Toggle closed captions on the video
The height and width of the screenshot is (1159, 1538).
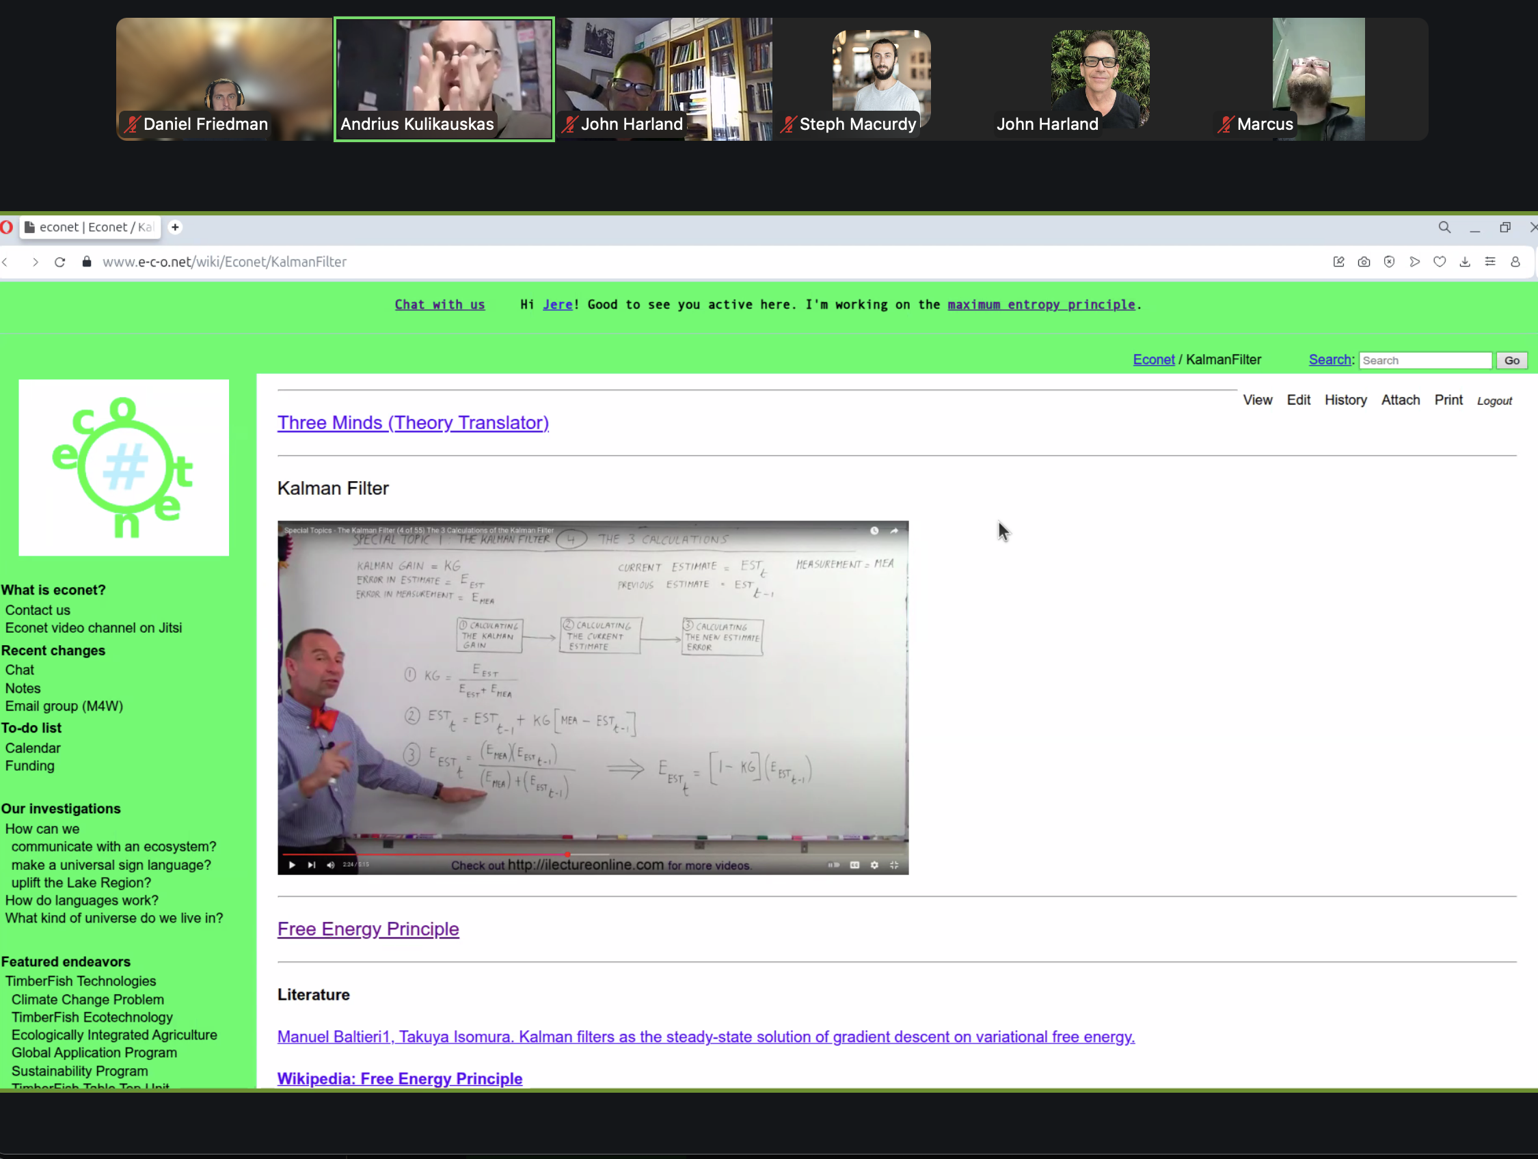coord(854,865)
